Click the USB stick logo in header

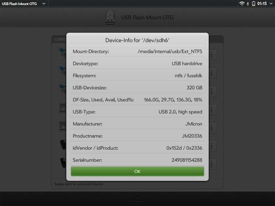pos(110,17)
